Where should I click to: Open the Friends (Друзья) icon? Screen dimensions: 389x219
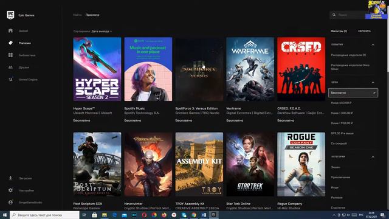coord(10,68)
